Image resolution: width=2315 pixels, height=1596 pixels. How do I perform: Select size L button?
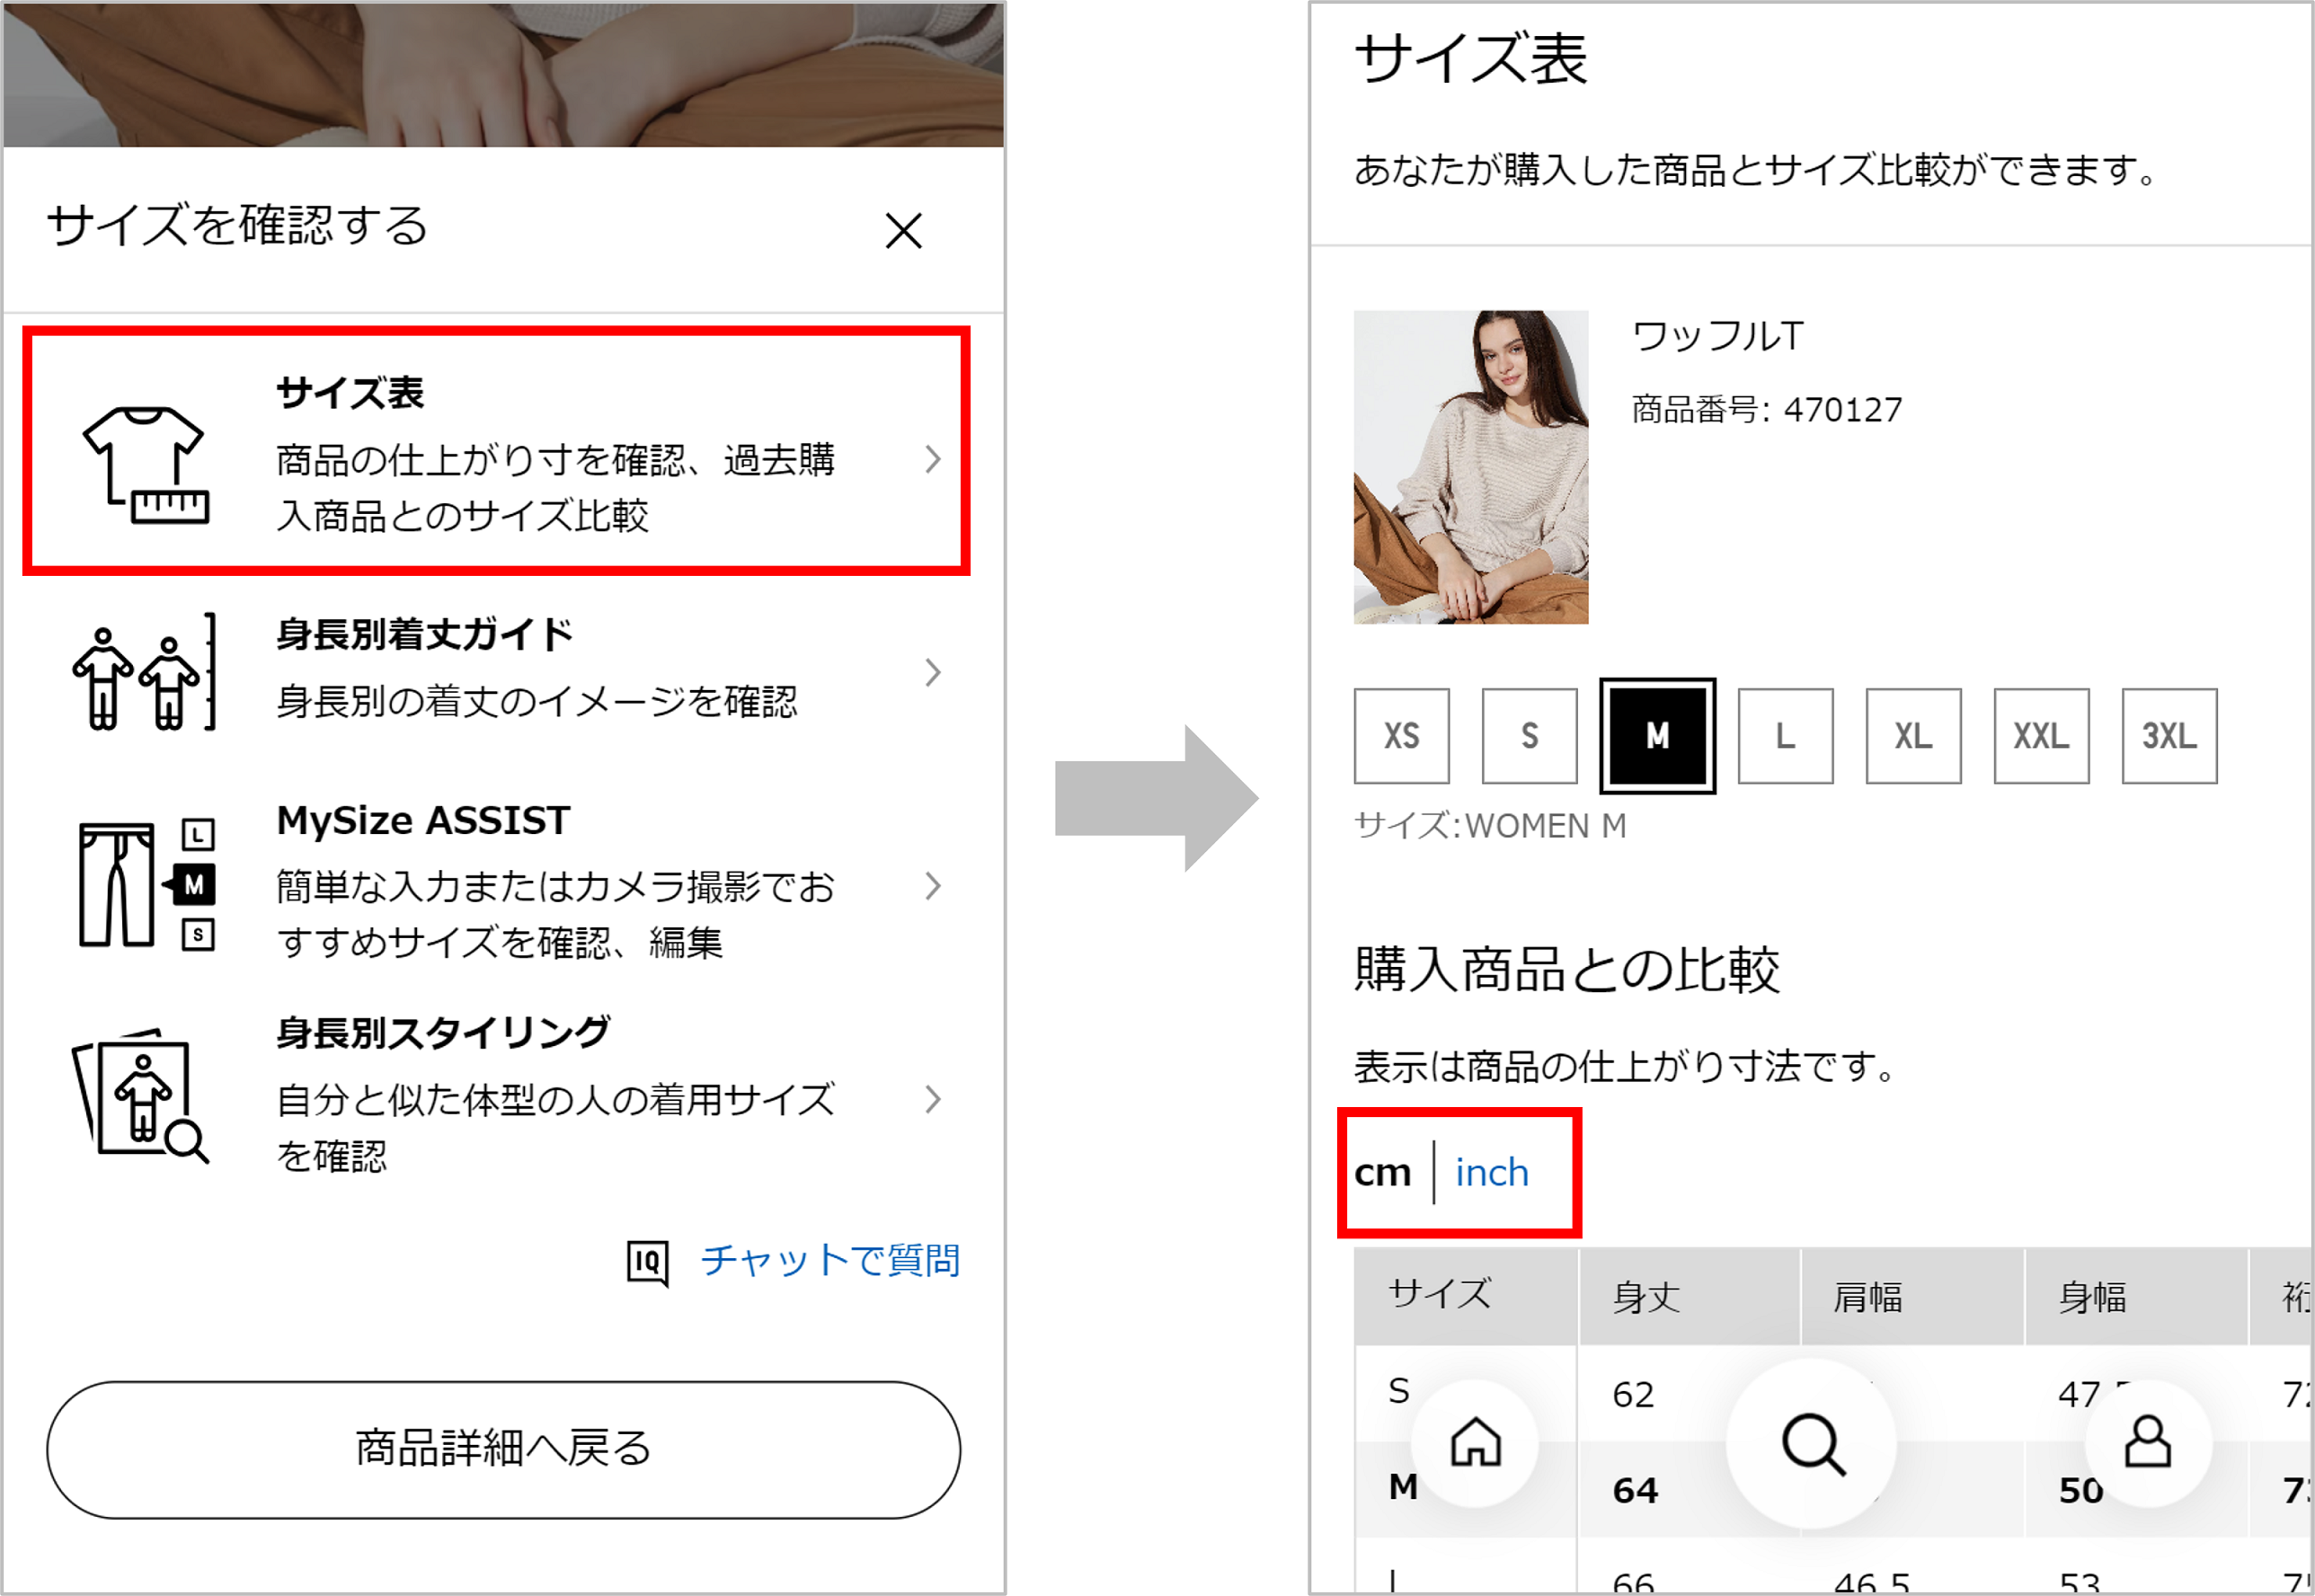[1785, 736]
